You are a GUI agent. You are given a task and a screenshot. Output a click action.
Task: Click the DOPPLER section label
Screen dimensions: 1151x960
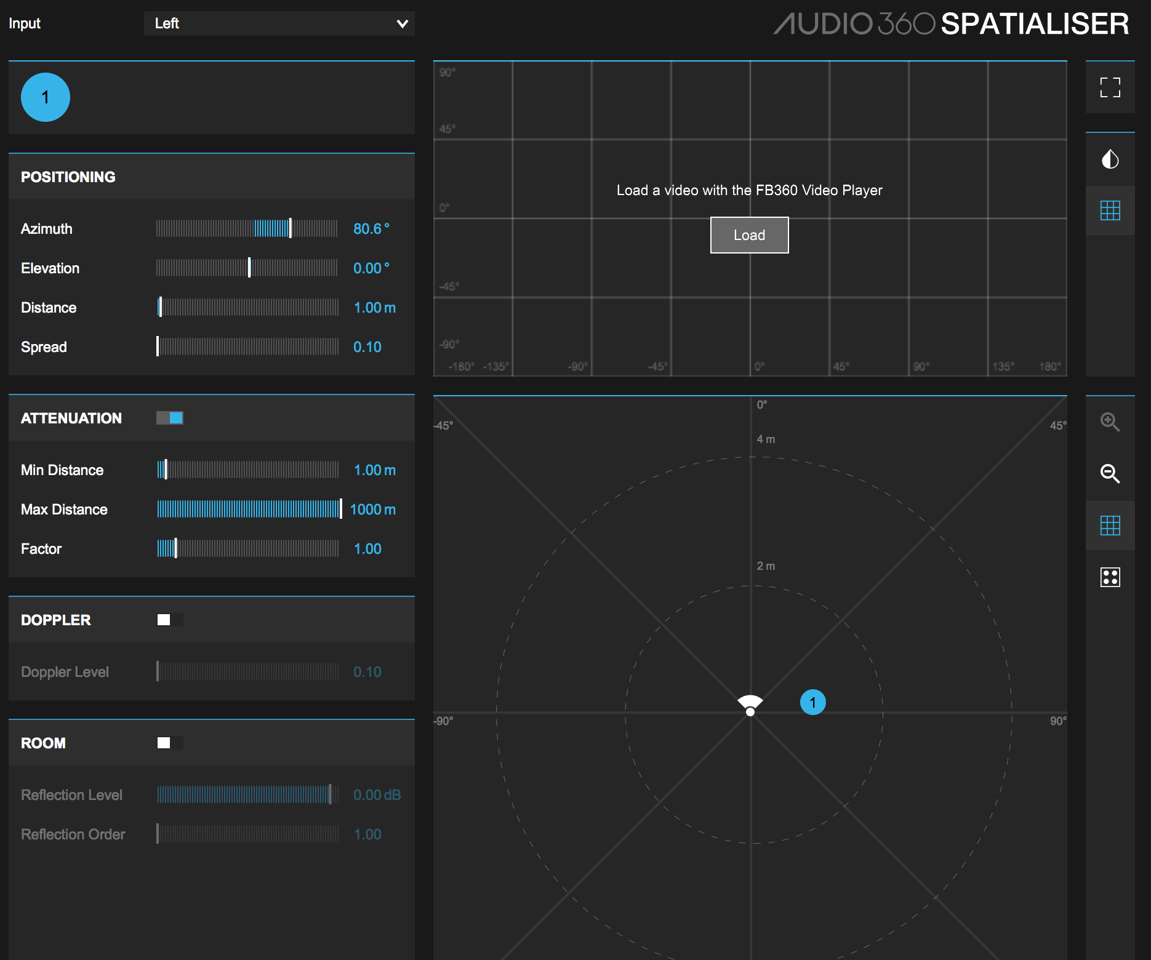[x=56, y=620]
